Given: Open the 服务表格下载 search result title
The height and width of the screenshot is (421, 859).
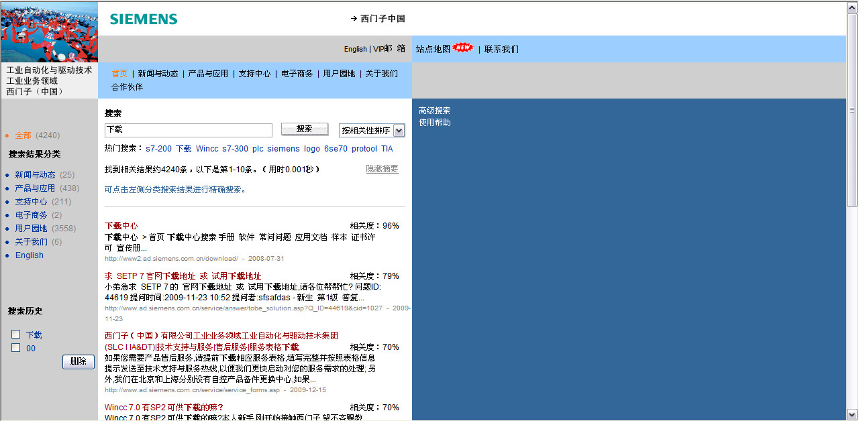Looking at the screenshot, I should 221,341.
